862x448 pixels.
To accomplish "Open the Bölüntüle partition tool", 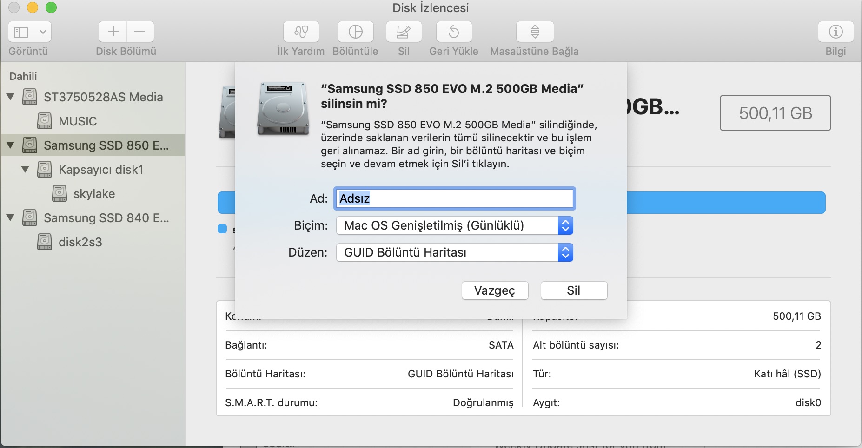I will (x=355, y=32).
